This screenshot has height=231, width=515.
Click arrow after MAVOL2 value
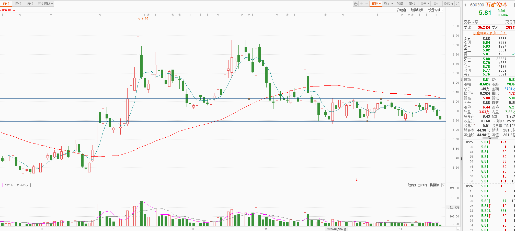point(30,185)
